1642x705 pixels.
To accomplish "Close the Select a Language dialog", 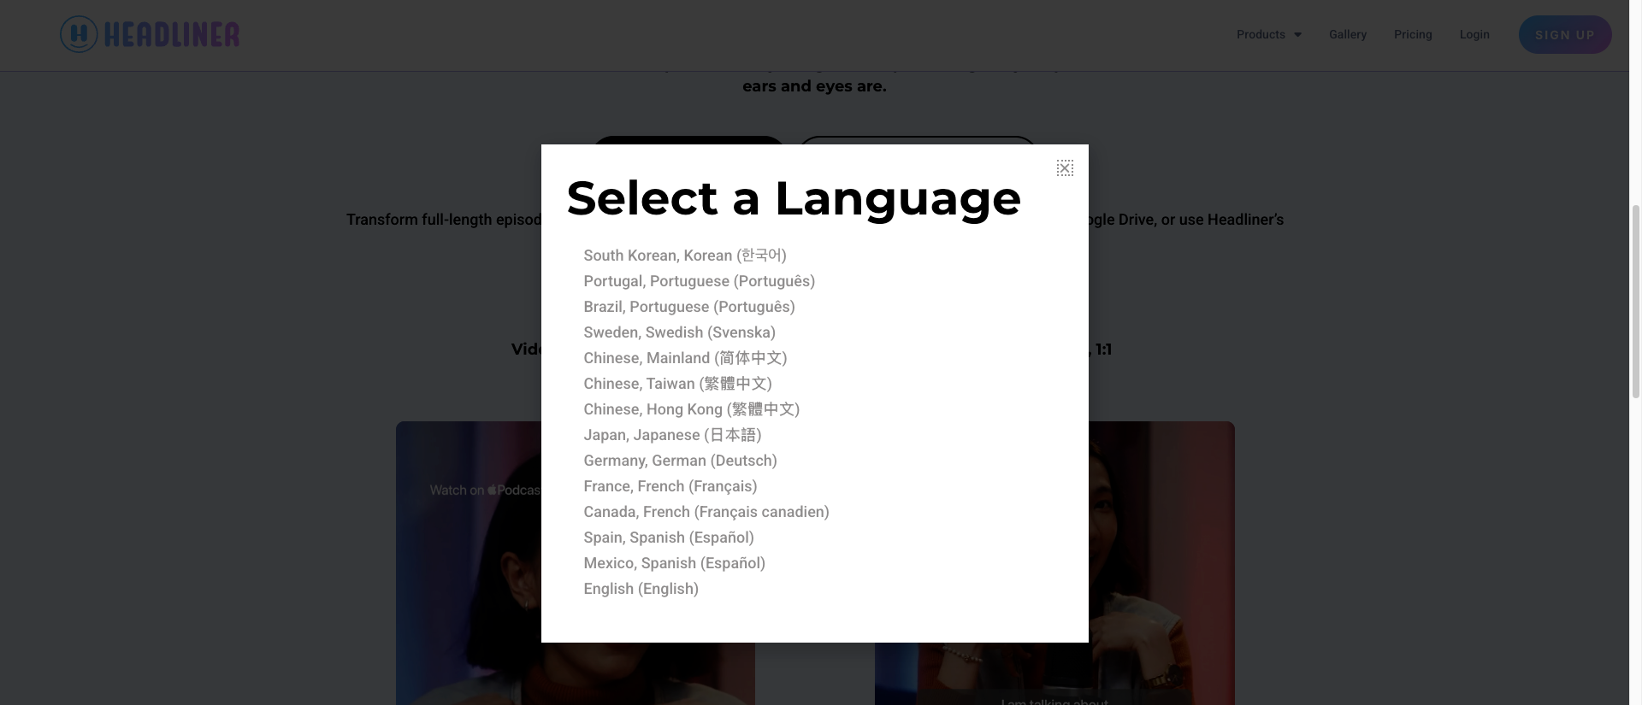I will point(1065,168).
